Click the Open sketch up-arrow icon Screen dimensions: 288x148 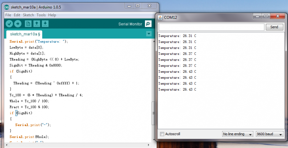pos(36,24)
